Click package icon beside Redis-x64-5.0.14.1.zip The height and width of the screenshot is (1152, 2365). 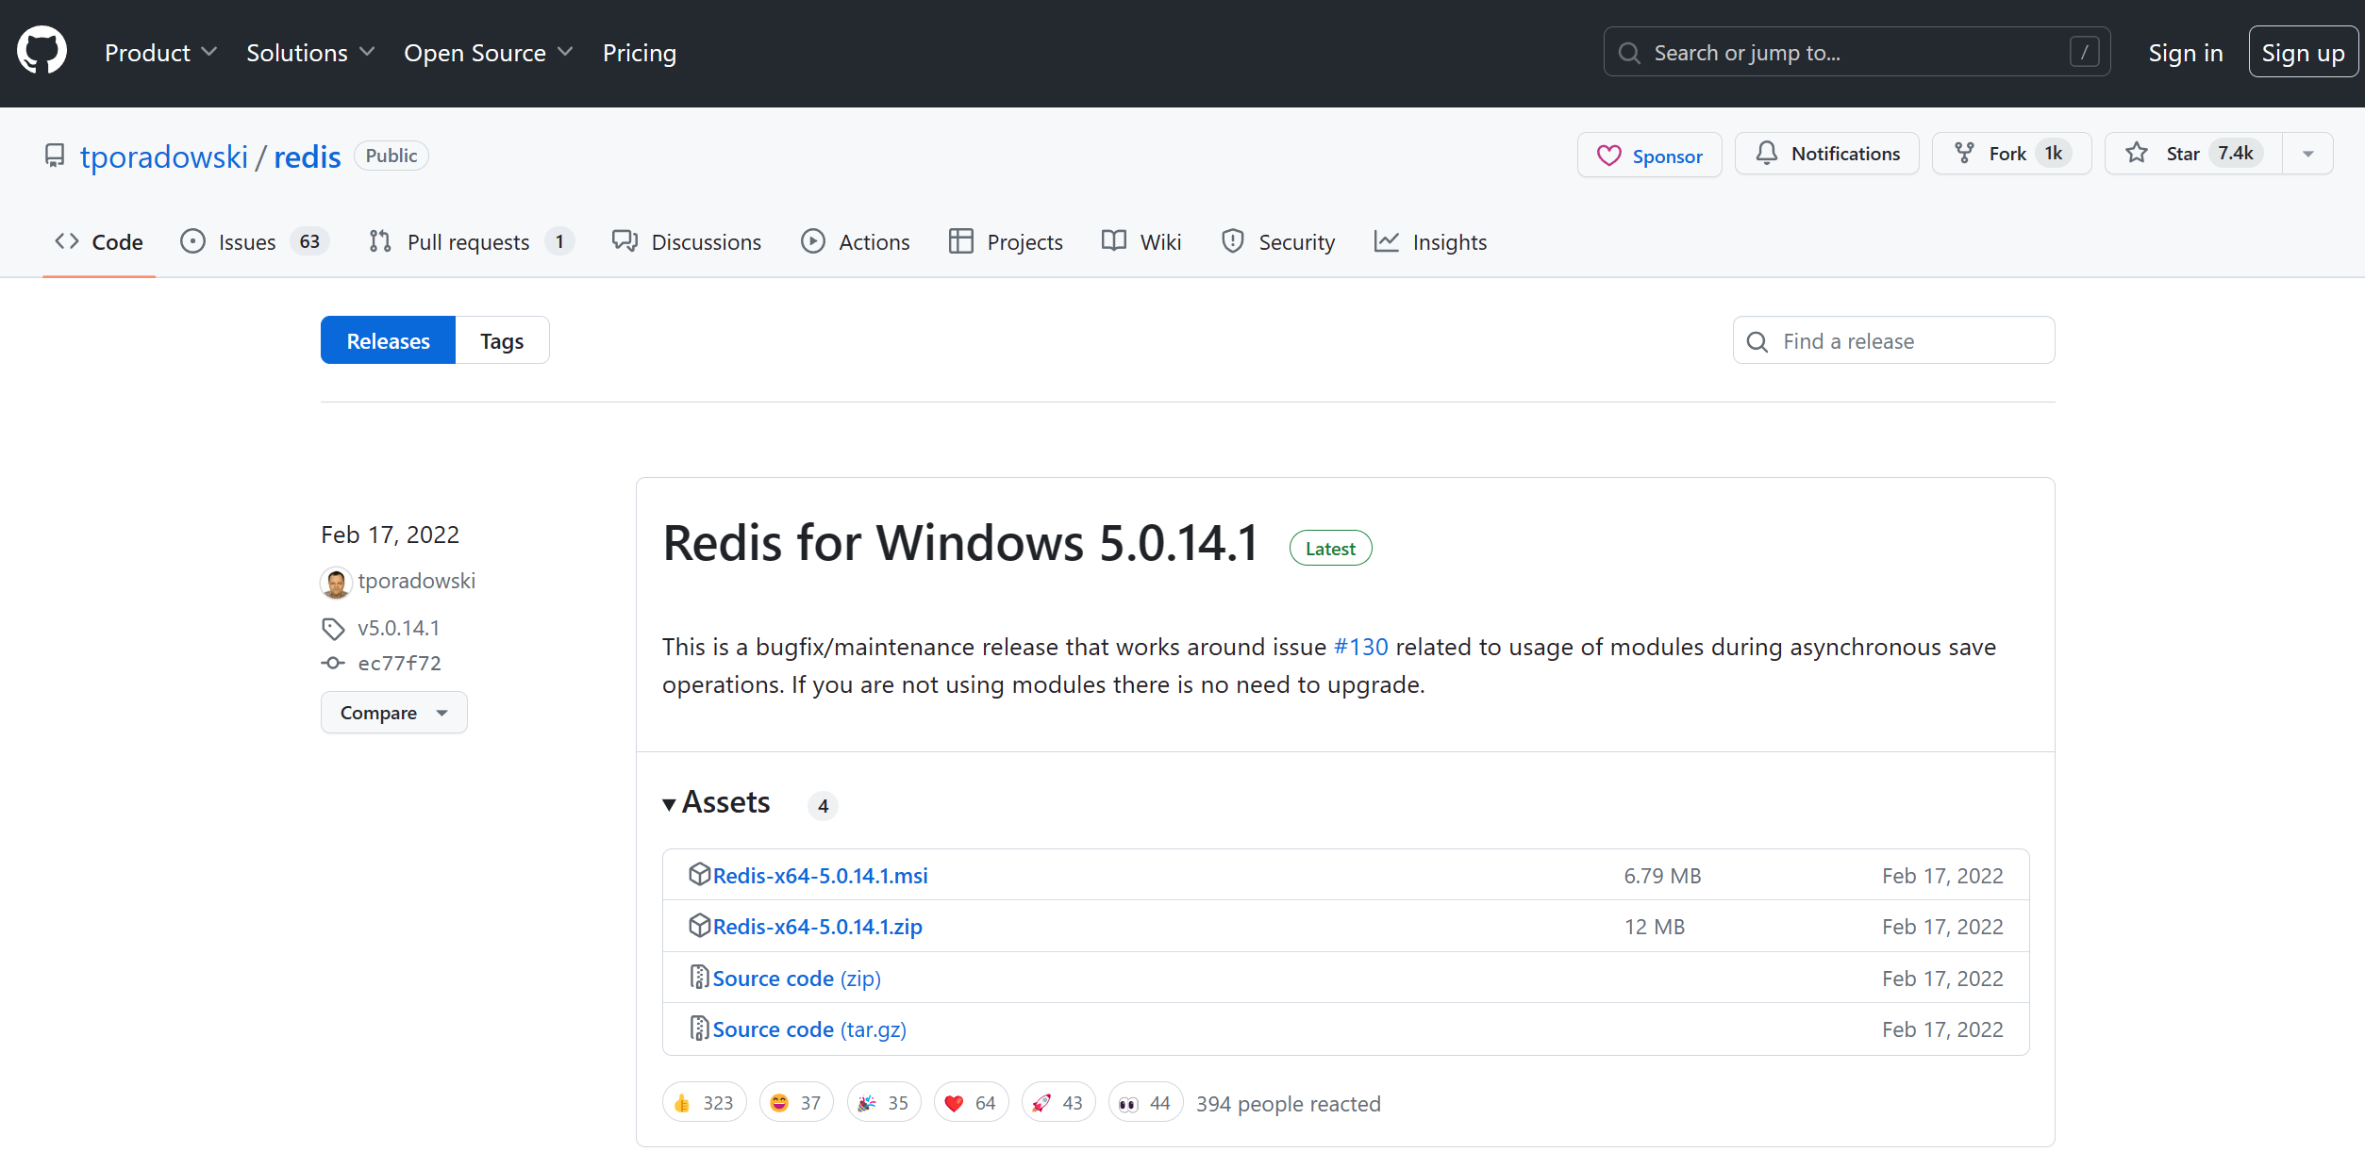tap(699, 925)
